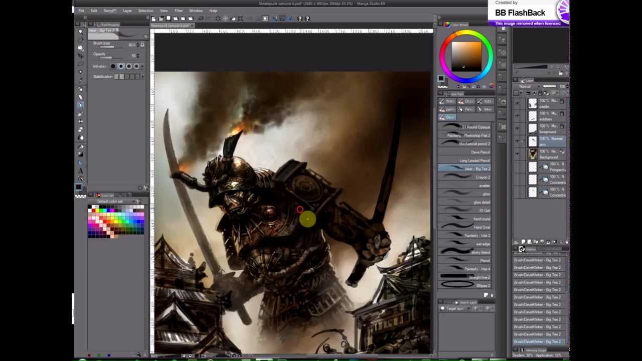Delete sub tool with trash icon
This screenshot has height=361, width=642.
[x=492, y=295]
